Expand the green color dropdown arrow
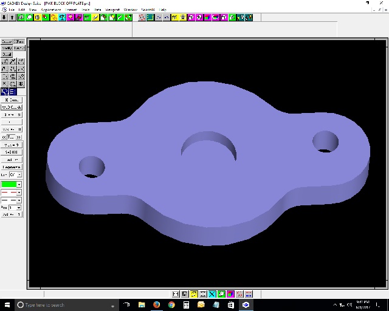389x311 pixels. pos(19,184)
